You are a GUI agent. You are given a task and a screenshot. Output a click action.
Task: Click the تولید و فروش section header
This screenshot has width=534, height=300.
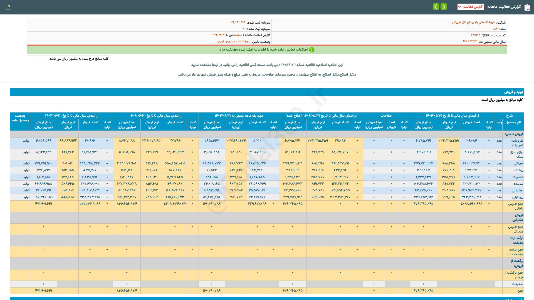point(513,92)
